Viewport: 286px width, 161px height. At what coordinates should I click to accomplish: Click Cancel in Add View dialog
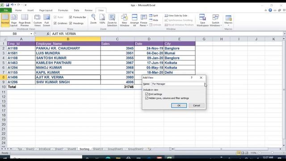pyautogui.click(x=197, y=106)
